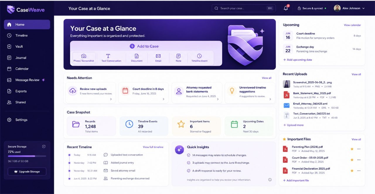Click the cloud upload icon on Review new uploads
Screen dimensions: 375x194
[73, 91]
